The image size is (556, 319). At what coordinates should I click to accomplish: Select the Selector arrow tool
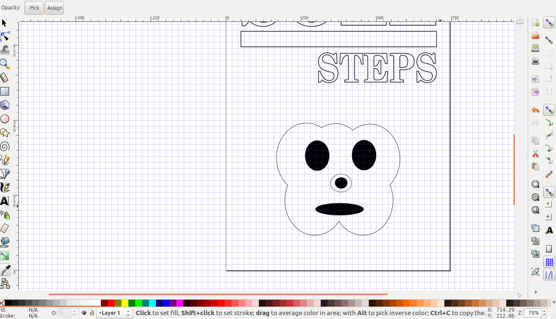click(x=5, y=23)
